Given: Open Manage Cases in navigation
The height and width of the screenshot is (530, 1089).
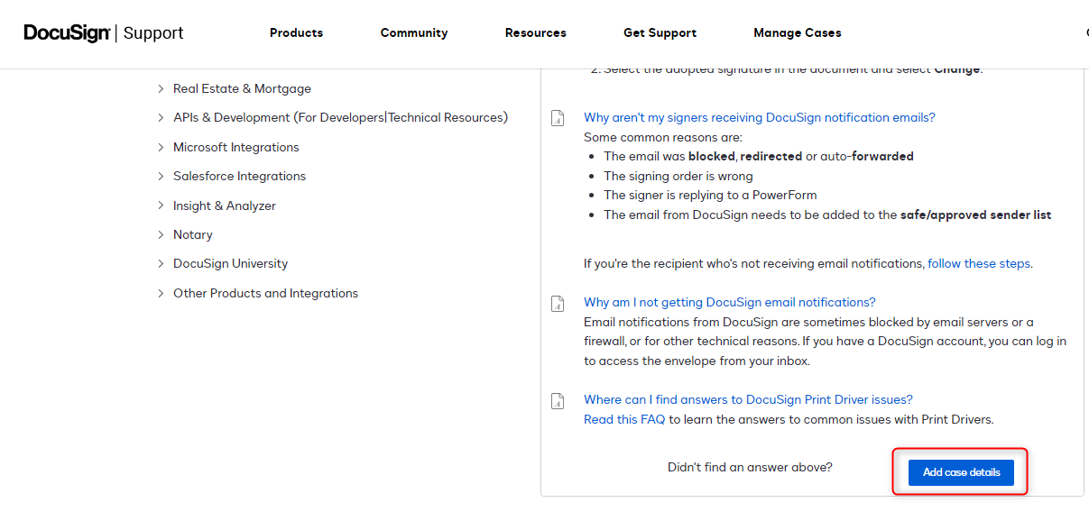Looking at the screenshot, I should (797, 33).
